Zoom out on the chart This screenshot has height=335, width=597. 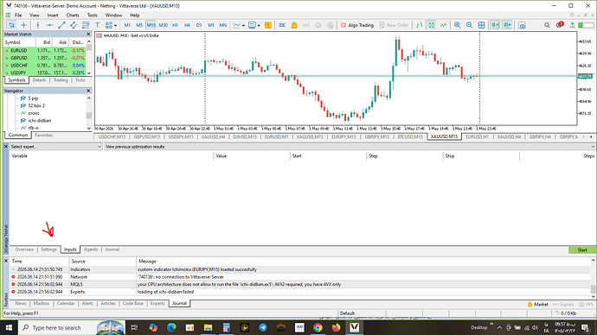[x=470, y=25]
